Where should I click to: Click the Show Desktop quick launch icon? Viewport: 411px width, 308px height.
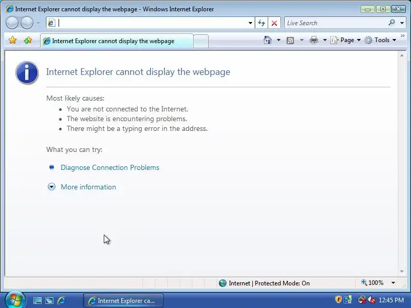pos(37,300)
